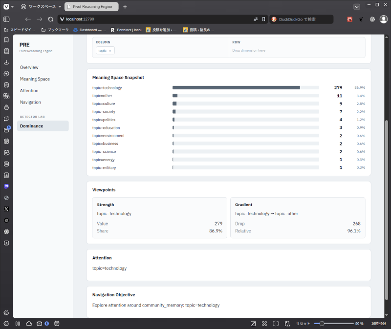The image size is (391, 329).
Task: Open the Meaning Space nav item
Action: 35,79
